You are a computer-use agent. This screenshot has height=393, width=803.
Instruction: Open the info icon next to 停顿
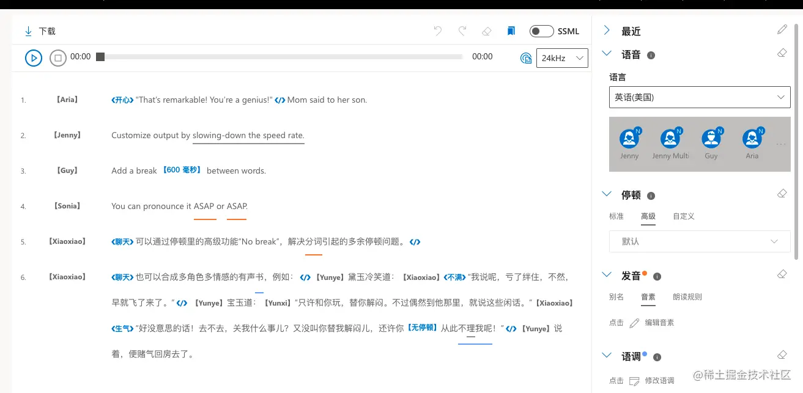point(651,196)
